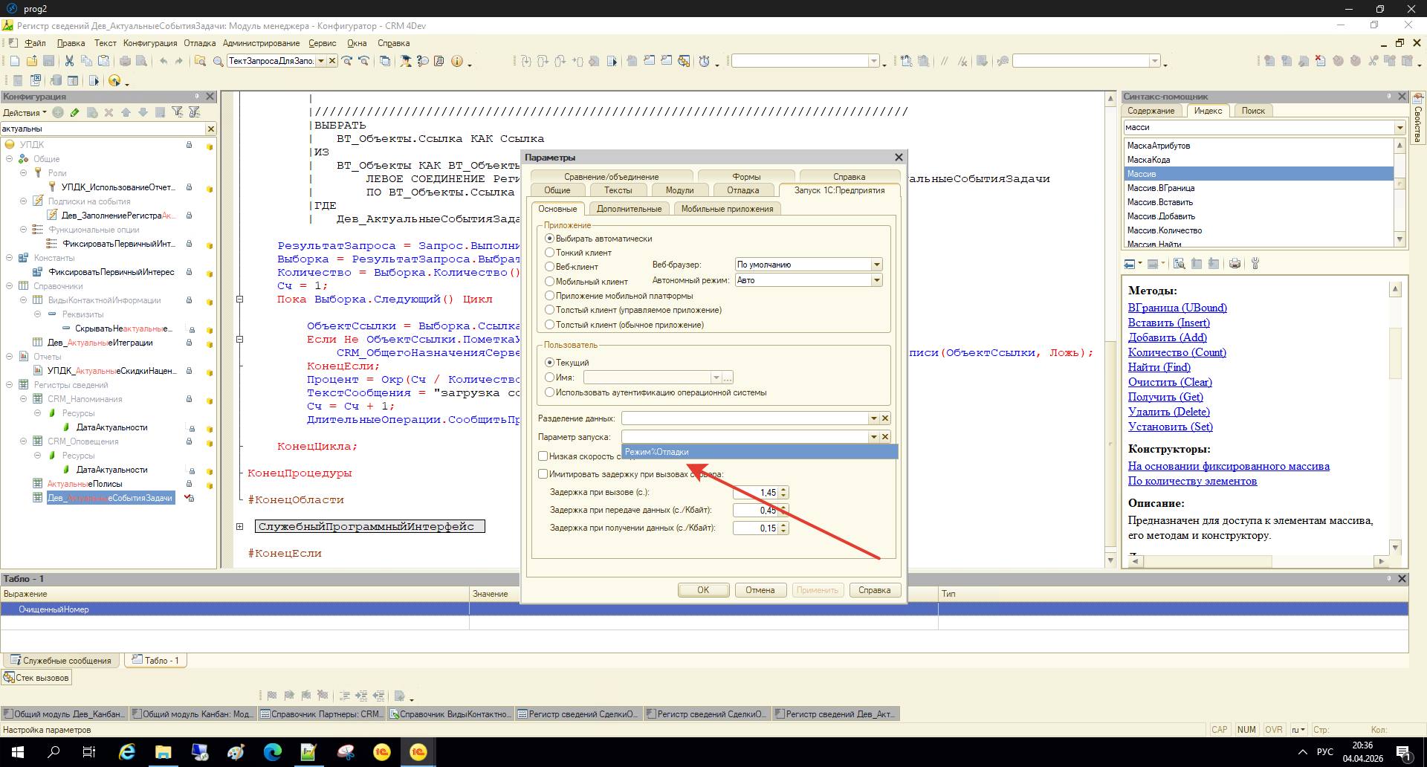Select 'Веб-клиент' application option
Image resolution: width=1427 pixels, height=767 pixels.
pos(550,267)
